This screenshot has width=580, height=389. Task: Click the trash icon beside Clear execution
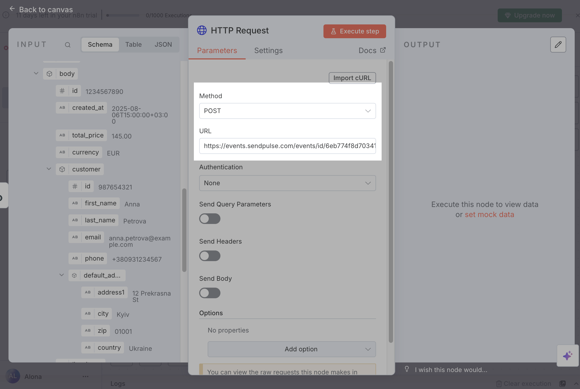[x=499, y=384]
